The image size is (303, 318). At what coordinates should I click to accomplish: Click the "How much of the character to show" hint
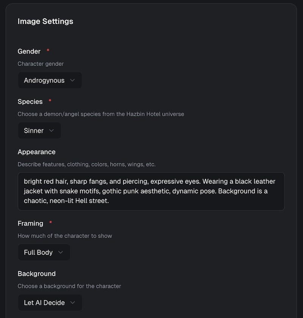tap(65, 236)
